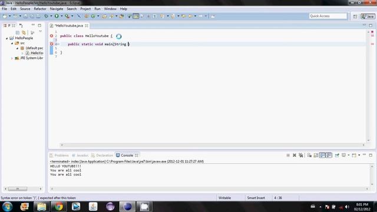Click the Search flashlight toolbar icon
377x212 pixels.
tap(111, 16)
